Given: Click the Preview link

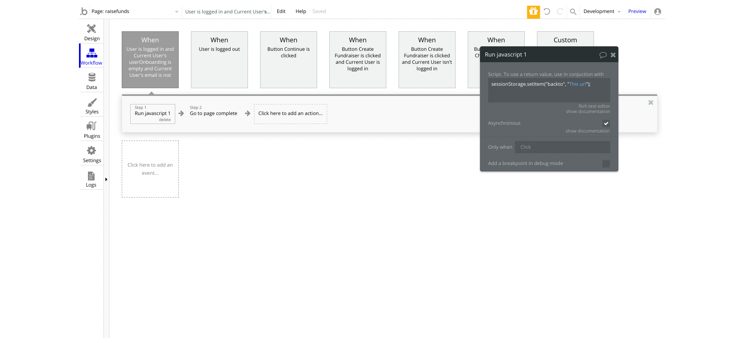Looking at the screenshot, I should tap(637, 11).
